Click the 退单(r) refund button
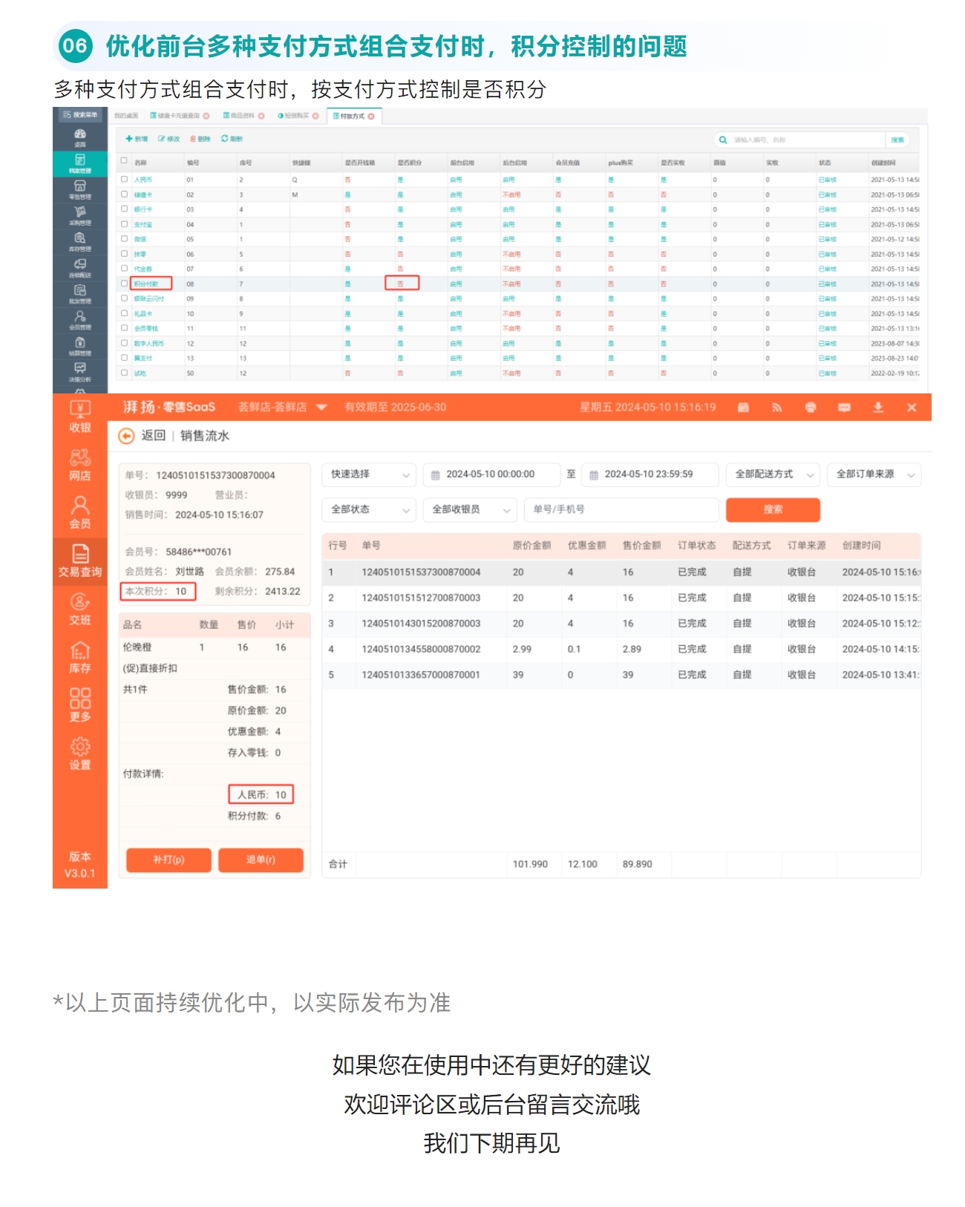 pyautogui.click(x=261, y=860)
